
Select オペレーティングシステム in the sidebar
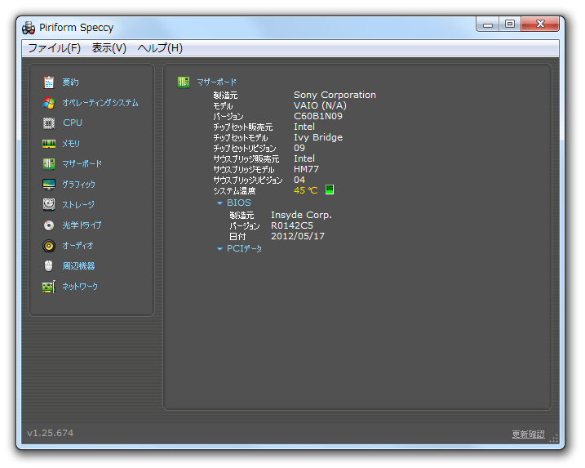pyautogui.click(x=100, y=103)
